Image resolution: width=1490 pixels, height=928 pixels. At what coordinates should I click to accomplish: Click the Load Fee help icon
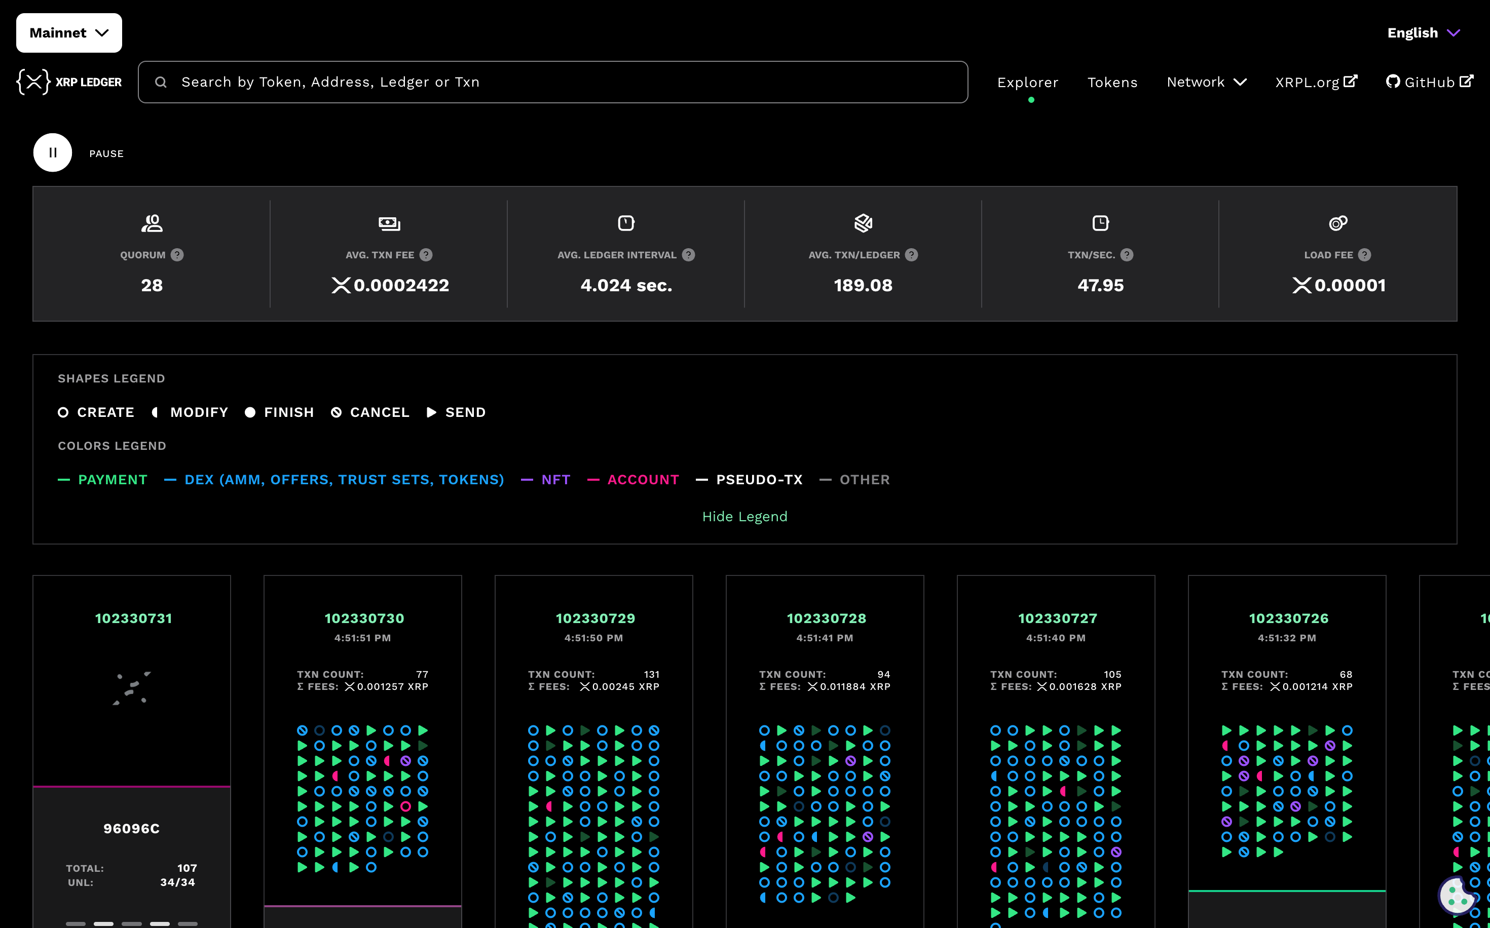coord(1364,255)
